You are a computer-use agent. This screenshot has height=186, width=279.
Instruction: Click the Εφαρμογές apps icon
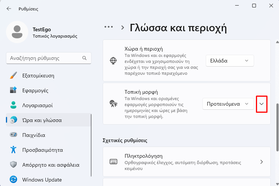(13, 90)
